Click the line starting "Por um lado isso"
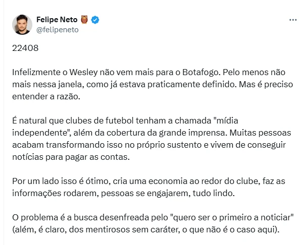The width and height of the screenshot is (305, 245). click(148, 181)
